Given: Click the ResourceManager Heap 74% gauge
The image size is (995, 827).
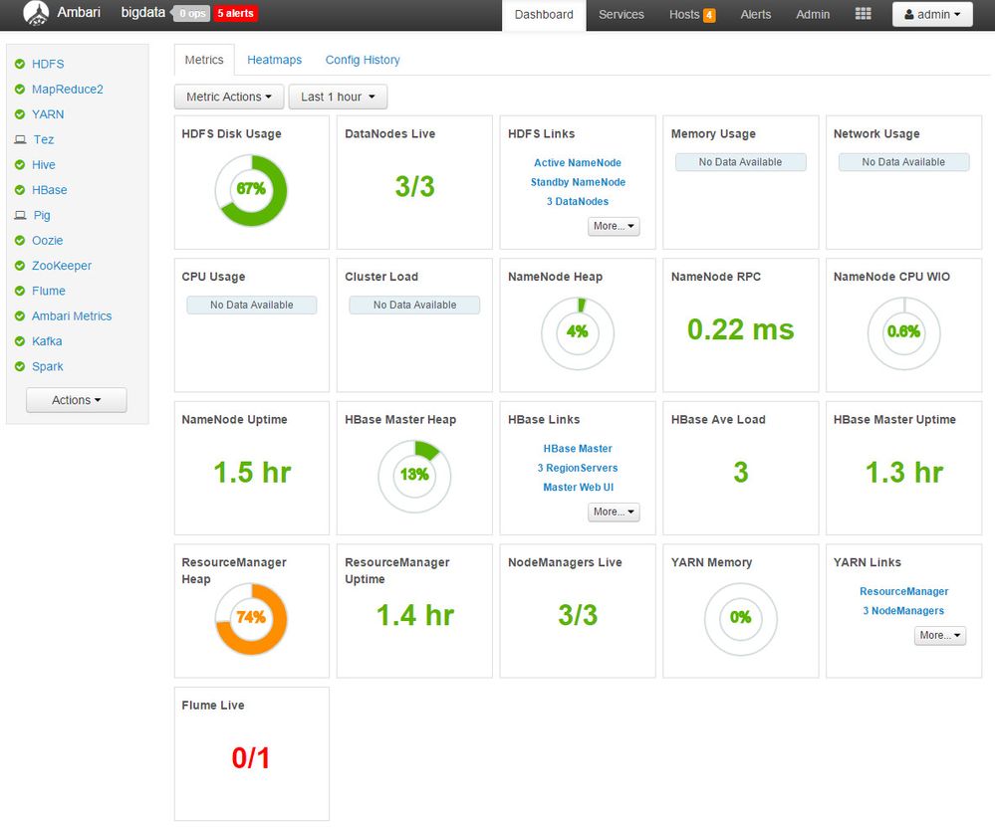Looking at the screenshot, I should [251, 619].
